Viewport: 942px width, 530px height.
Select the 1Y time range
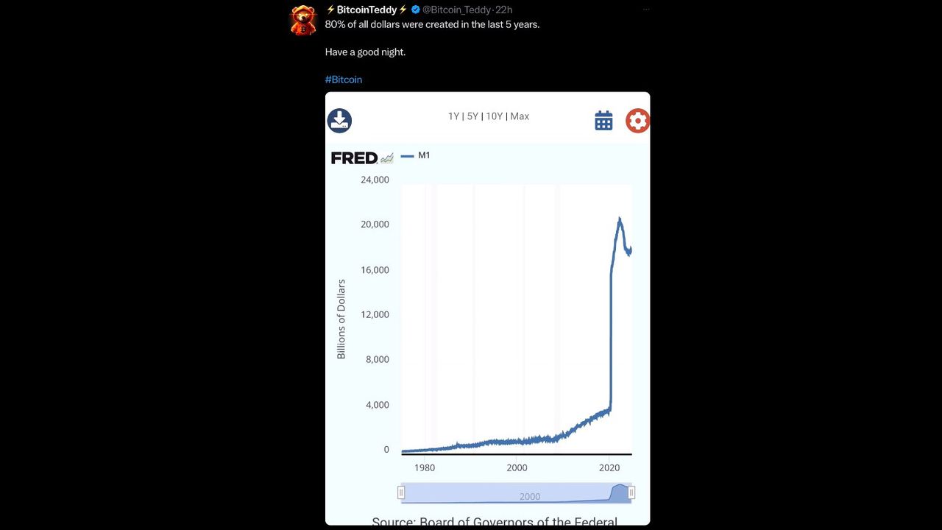coord(453,116)
